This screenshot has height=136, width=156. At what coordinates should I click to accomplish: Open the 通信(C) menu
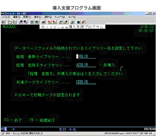coord(37,17)
